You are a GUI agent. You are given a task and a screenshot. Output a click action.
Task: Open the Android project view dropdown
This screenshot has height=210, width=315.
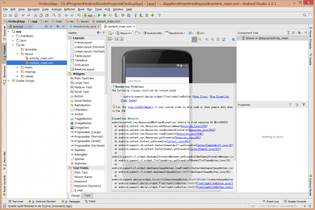[x=20, y=27]
